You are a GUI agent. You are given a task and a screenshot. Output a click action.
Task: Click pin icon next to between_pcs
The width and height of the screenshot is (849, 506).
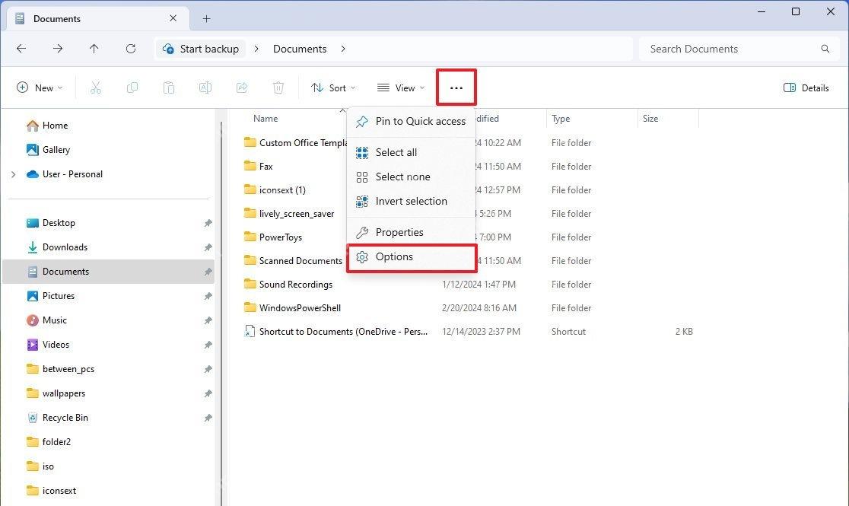[x=208, y=370]
